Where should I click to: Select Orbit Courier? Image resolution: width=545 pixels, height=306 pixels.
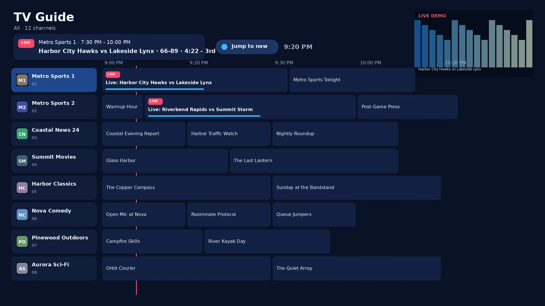(x=186, y=268)
